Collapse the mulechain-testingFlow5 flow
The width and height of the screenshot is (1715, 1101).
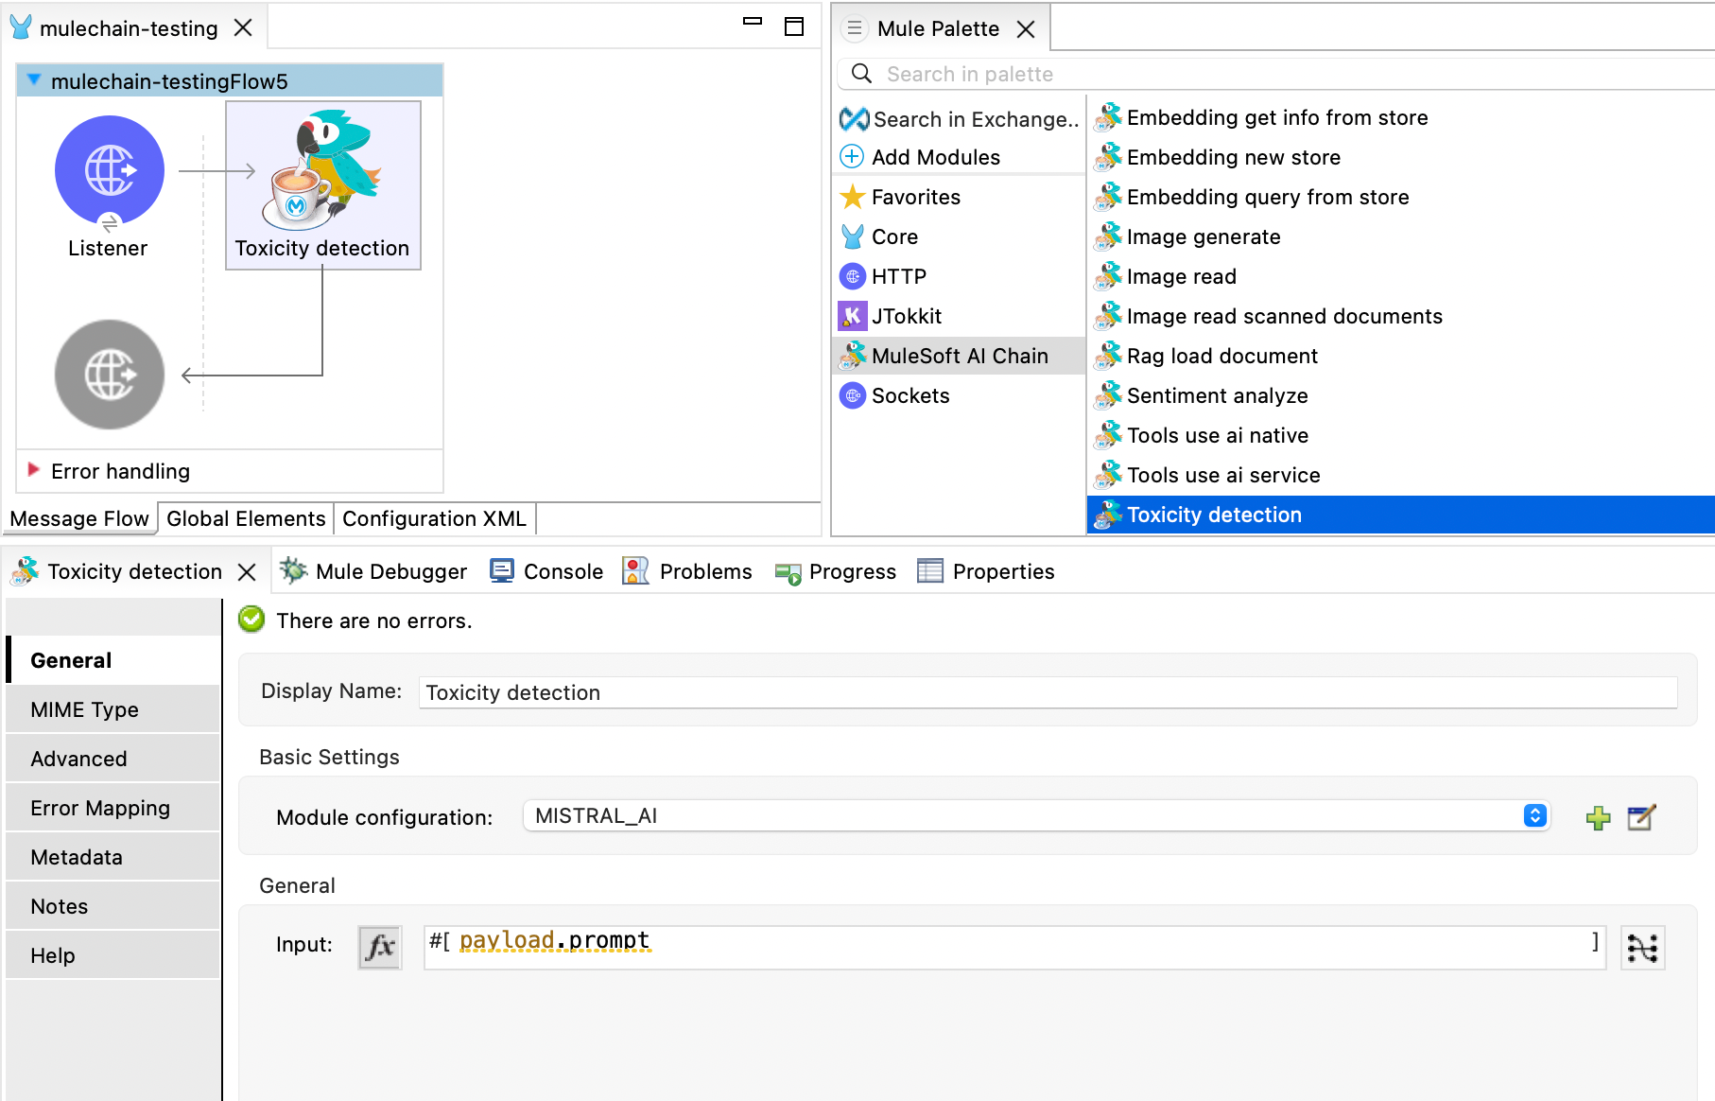[34, 80]
